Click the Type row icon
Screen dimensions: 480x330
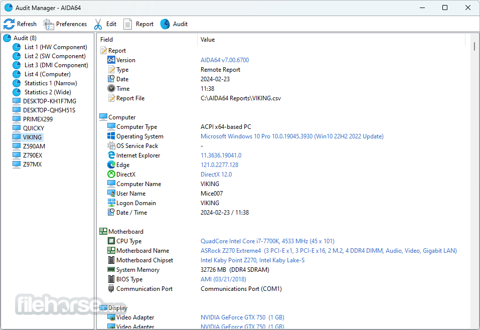[x=111, y=70]
